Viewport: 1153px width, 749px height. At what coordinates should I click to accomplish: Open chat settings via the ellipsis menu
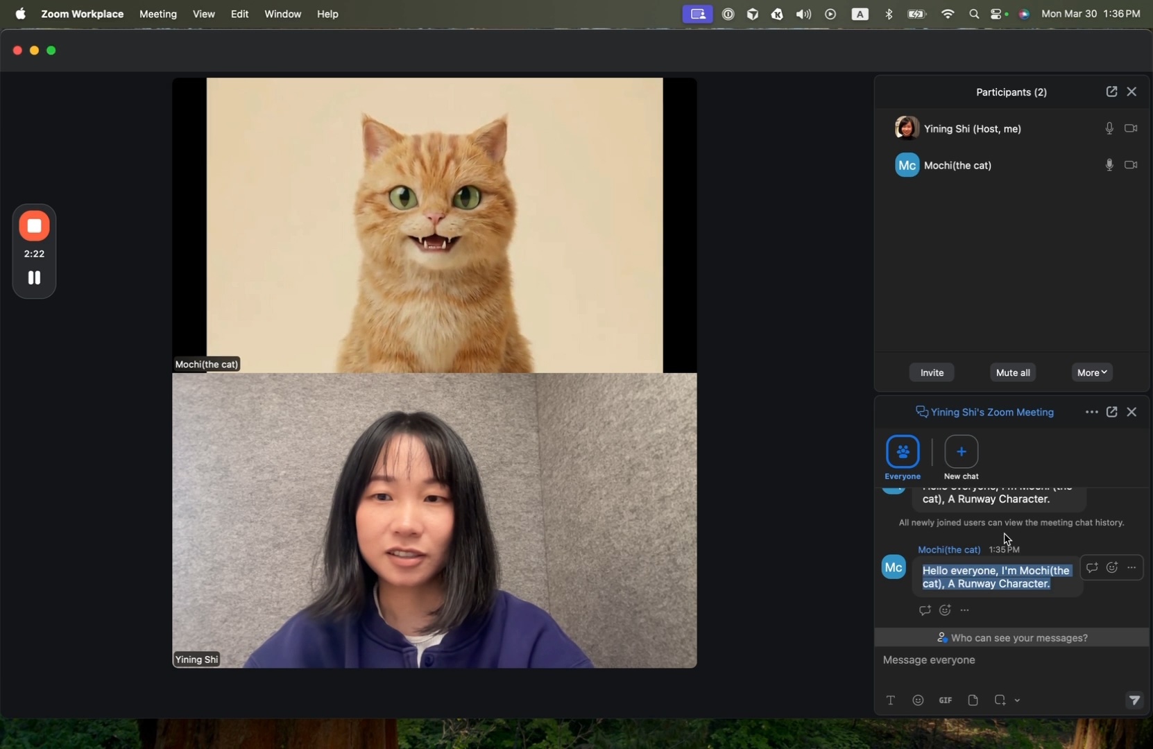(x=1091, y=411)
